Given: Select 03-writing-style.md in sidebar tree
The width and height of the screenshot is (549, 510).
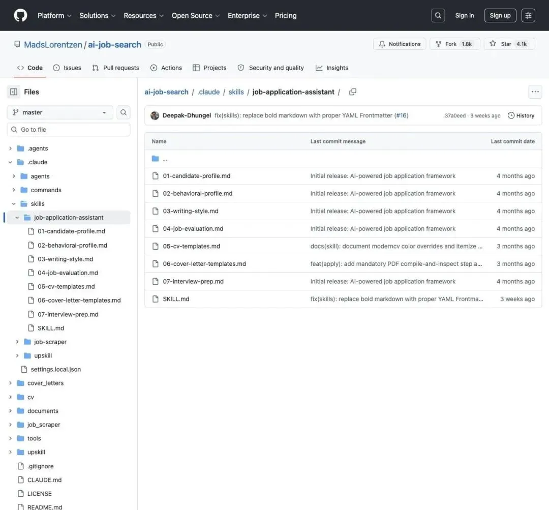Looking at the screenshot, I should point(66,259).
